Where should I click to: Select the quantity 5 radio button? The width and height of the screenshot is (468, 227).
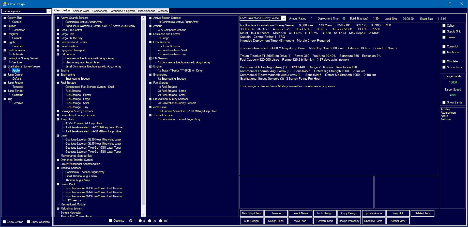[140, 221]
